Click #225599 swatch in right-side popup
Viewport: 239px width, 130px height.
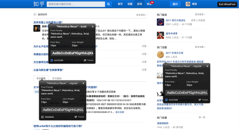(166, 100)
